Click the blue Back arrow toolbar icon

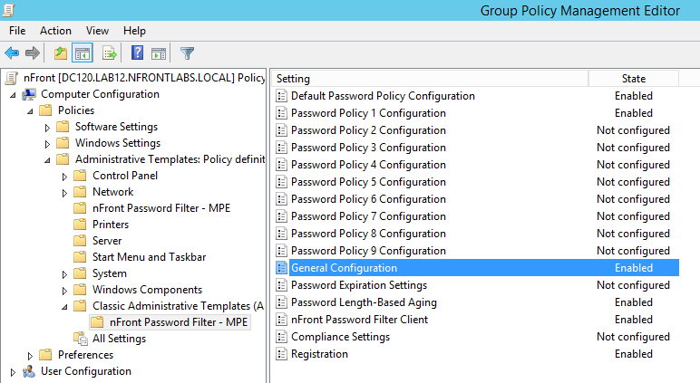coord(12,53)
